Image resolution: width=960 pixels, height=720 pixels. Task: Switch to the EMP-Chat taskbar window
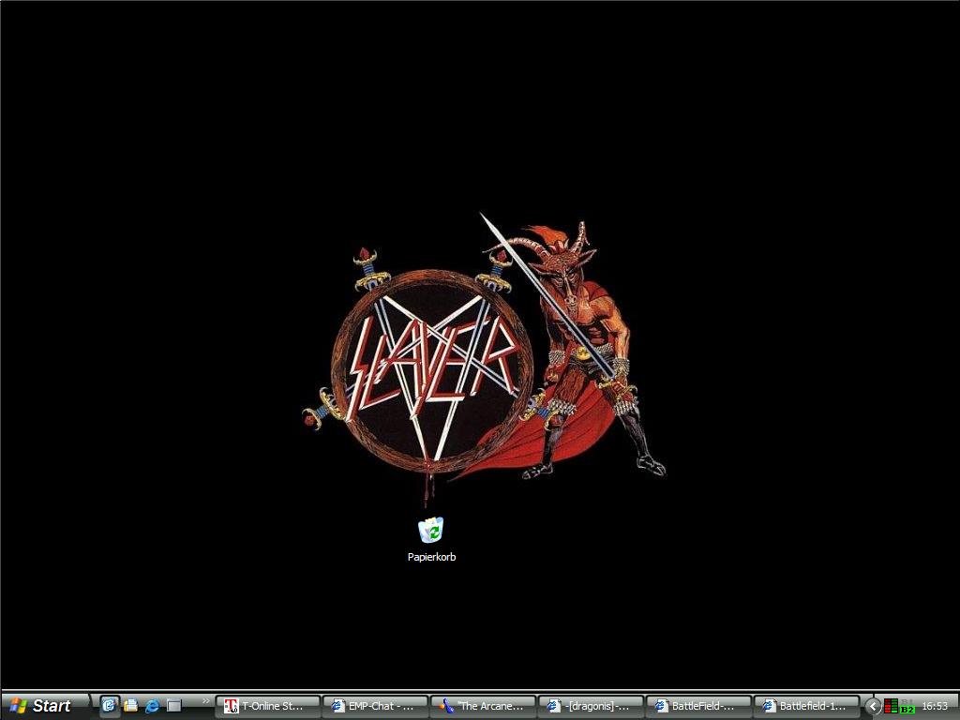click(375, 707)
